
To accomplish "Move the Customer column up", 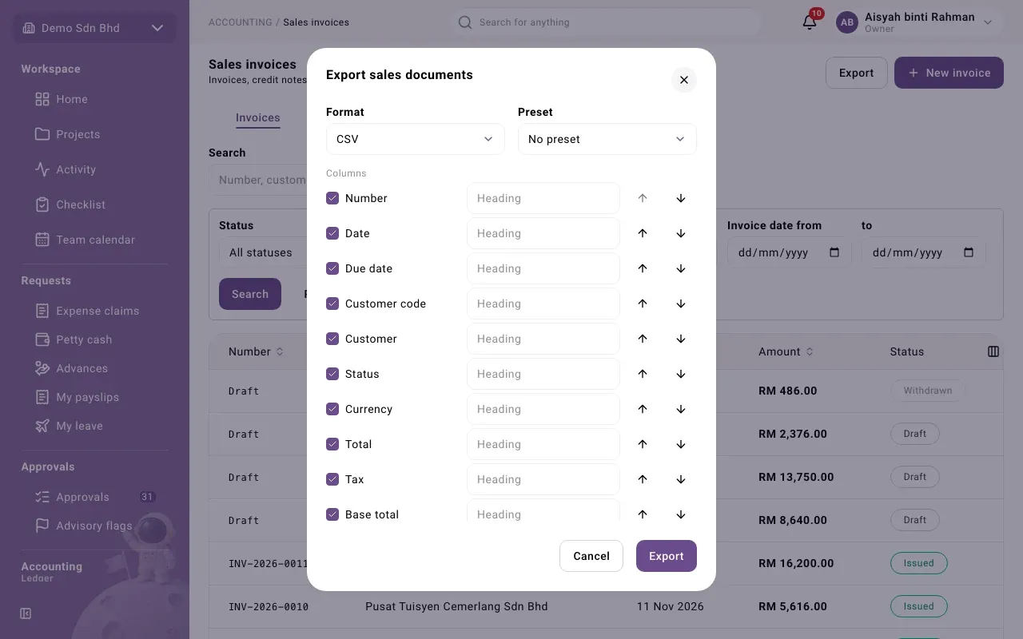I will (x=643, y=339).
